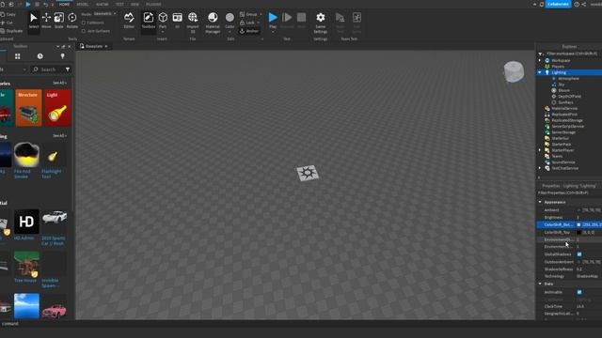Open the Group dropdown arrow
This screenshot has height=338, width=602.
point(261,15)
